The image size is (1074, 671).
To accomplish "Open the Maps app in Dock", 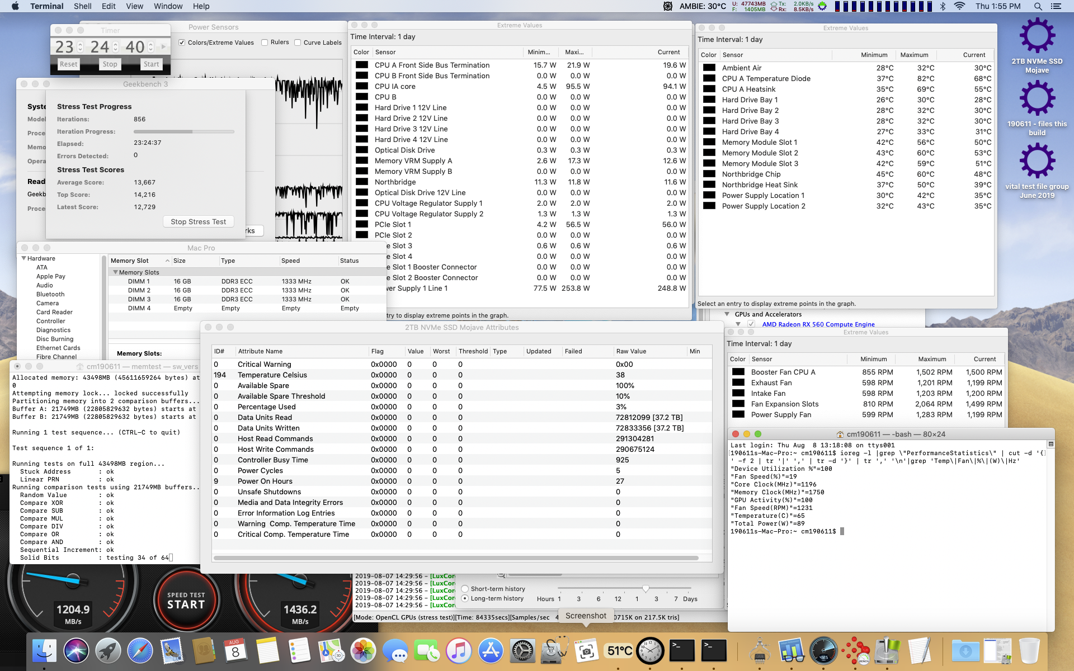I will (331, 651).
